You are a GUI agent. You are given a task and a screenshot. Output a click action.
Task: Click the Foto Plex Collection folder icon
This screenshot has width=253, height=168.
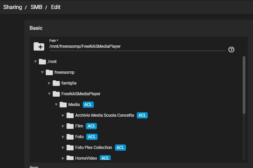pyautogui.click(x=70, y=148)
